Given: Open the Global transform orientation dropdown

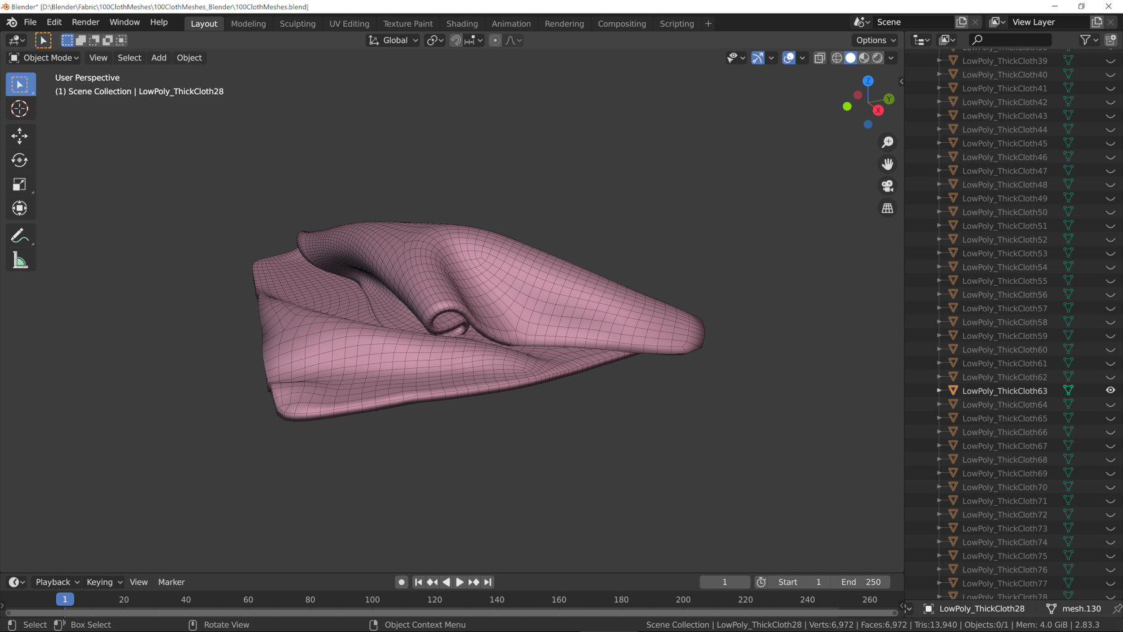Looking at the screenshot, I should [393, 41].
